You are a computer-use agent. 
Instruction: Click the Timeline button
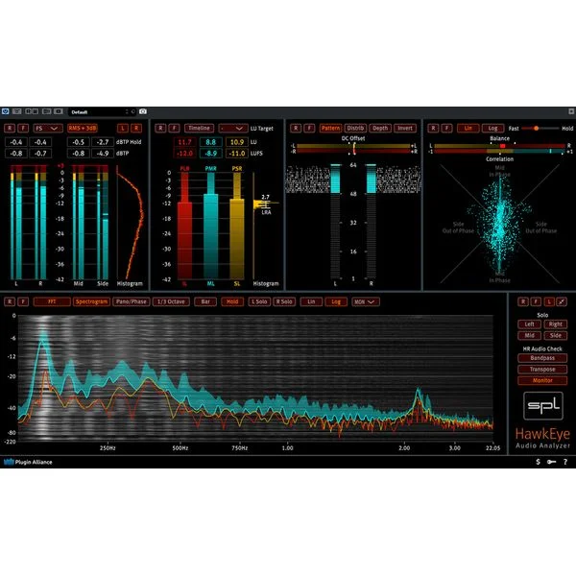(x=199, y=129)
